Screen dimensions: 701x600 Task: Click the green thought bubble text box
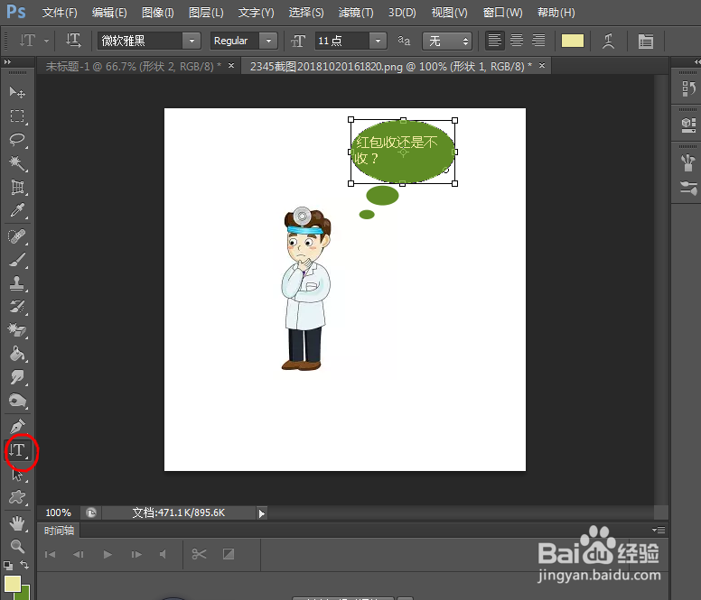[x=403, y=152]
